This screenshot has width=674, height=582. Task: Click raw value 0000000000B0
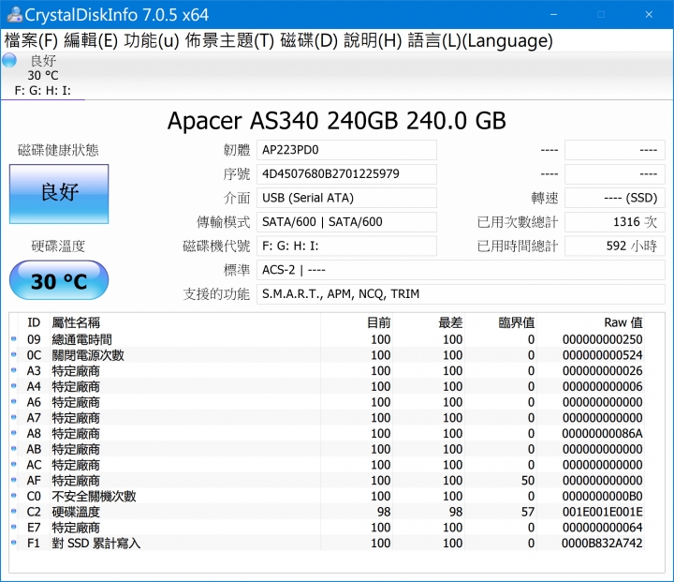[602, 497]
